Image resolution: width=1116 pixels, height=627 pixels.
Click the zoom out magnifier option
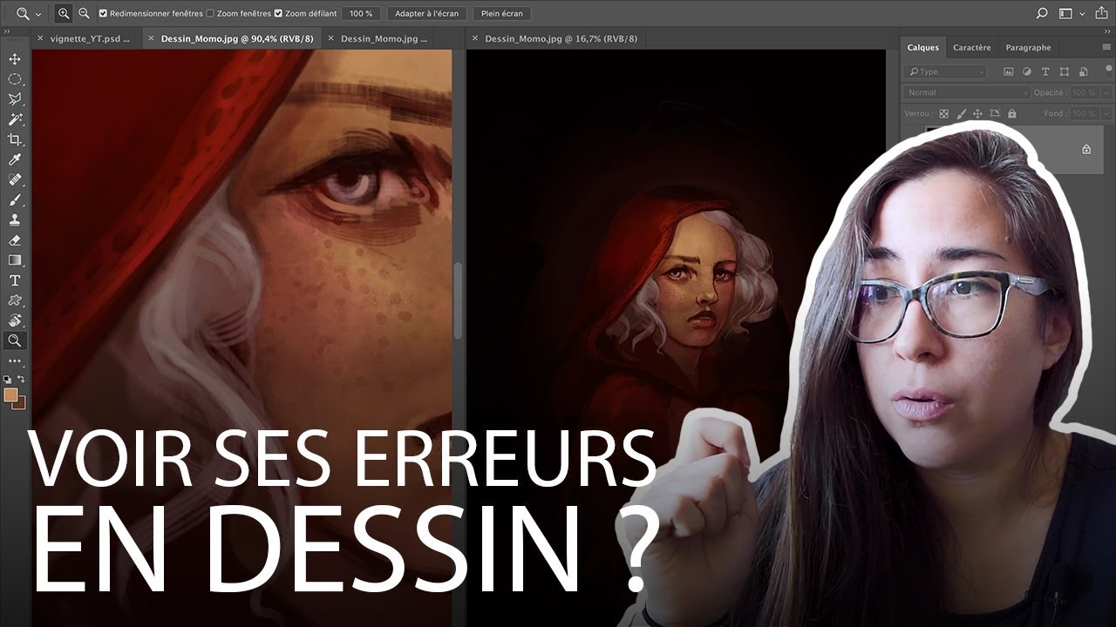click(84, 14)
